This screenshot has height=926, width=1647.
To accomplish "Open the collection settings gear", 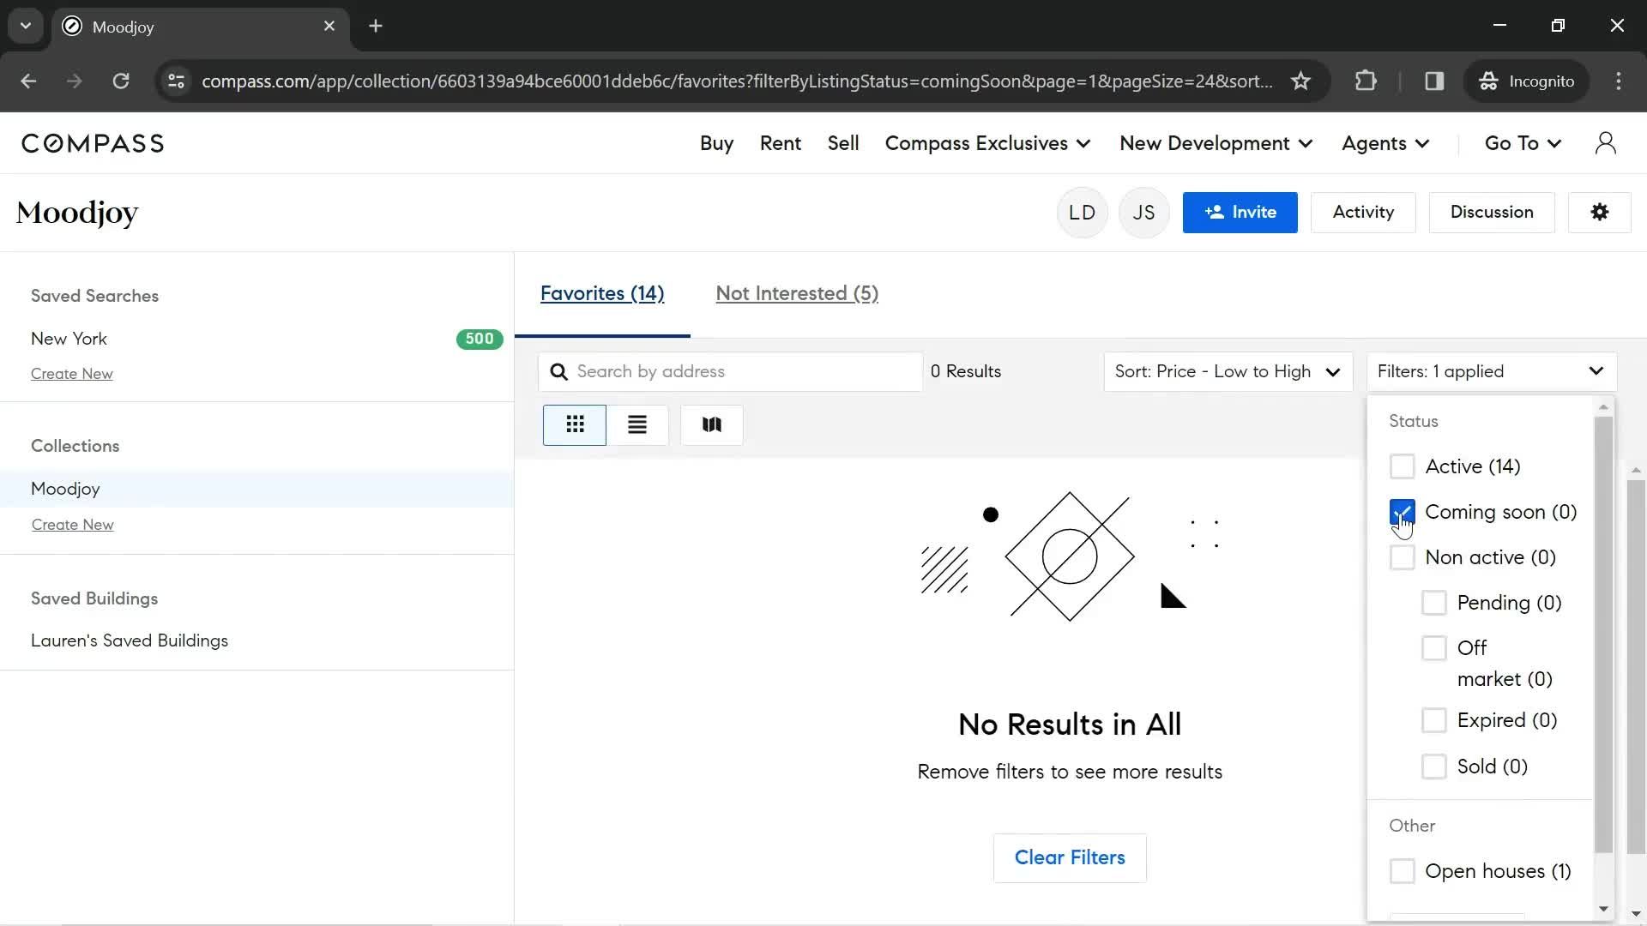I will [x=1599, y=212].
